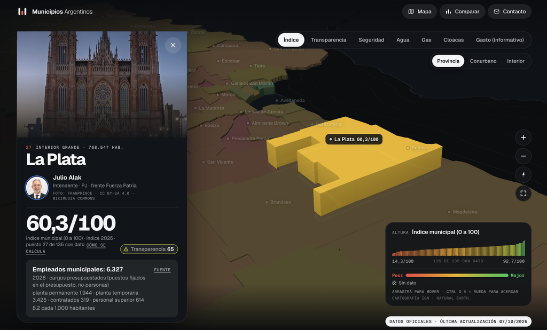Image resolution: width=547 pixels, height=330 pixels.
Task: Click the Ezeiza map label
Action: click(x=209, y=125)
